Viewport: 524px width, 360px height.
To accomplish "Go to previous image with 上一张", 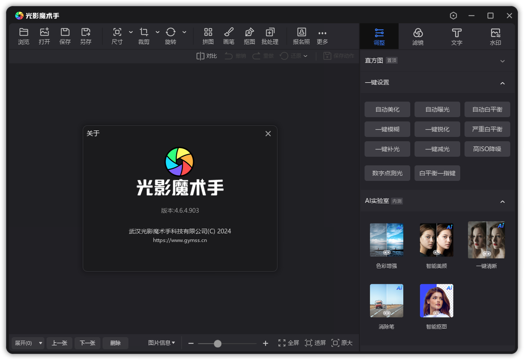I will point(59,343).
